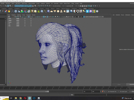Image resolution: width=134 pixels, height=100 pixels.
Task: Click the select by component type icon
Action: click(10, 6)
